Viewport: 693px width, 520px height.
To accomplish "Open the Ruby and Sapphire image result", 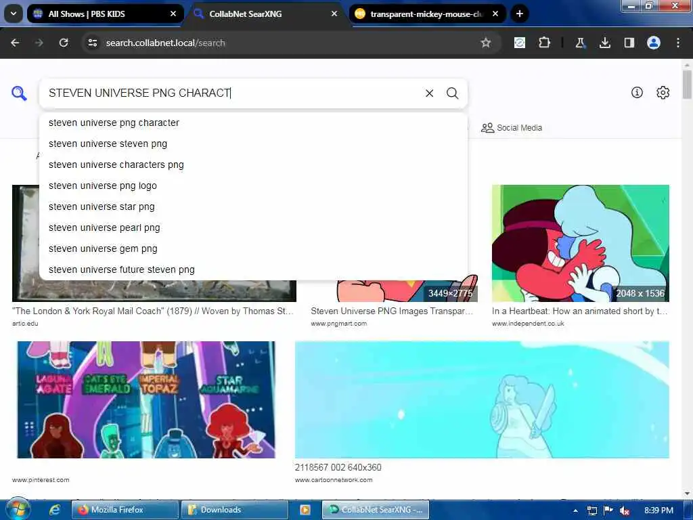I will (580, 243).
